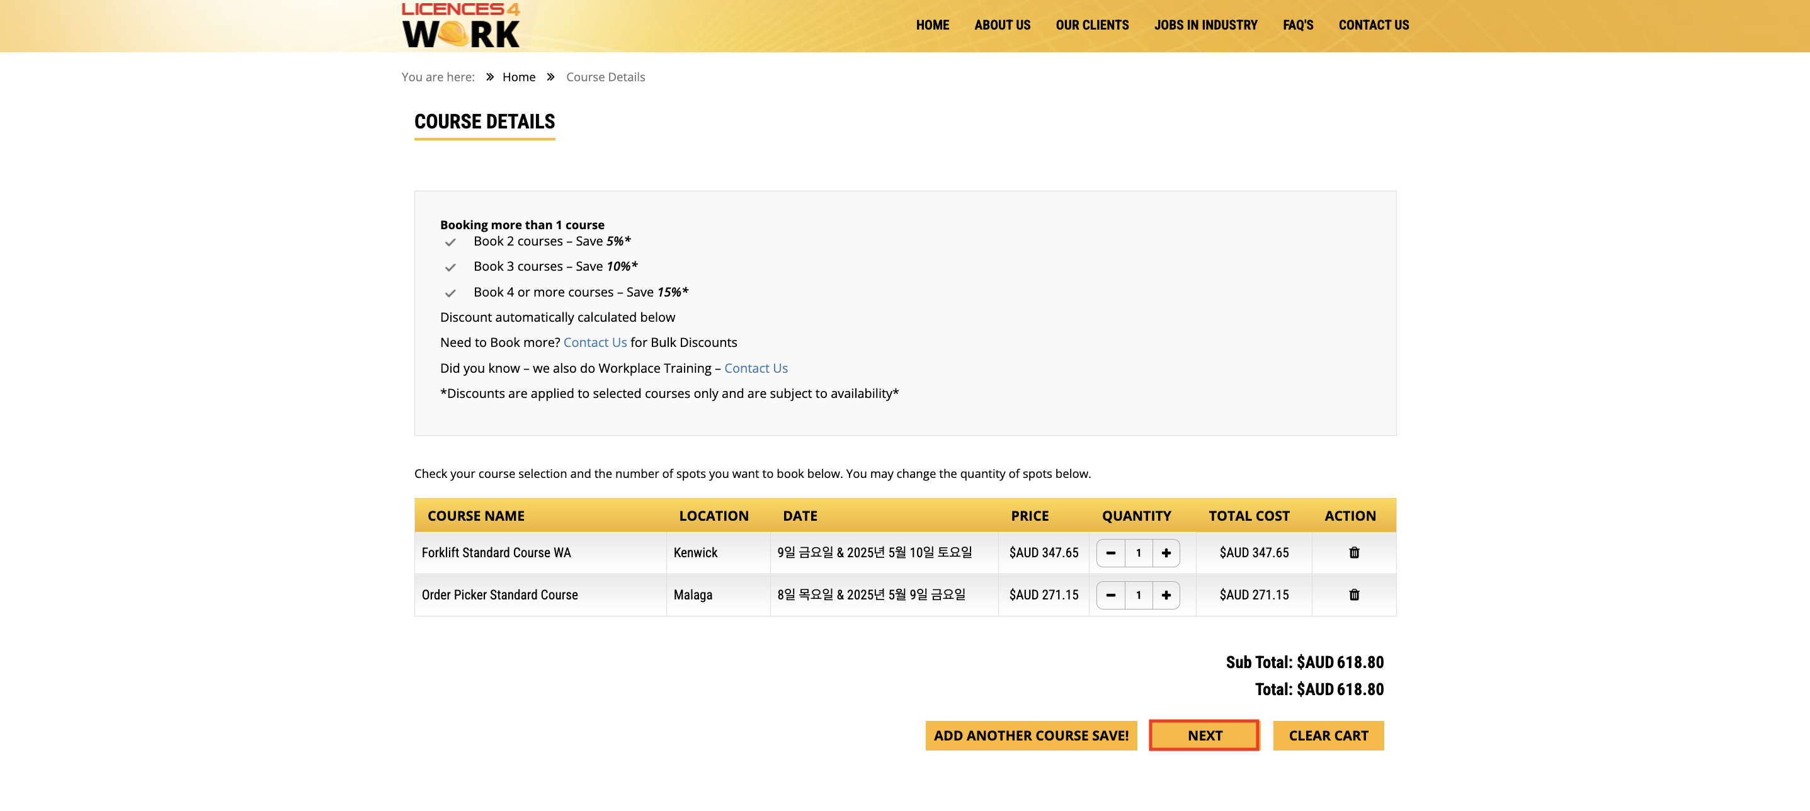Decrease Order Picker quantity with minus
Viewport: 1810px width, 811px height.
click(1110, 595)
